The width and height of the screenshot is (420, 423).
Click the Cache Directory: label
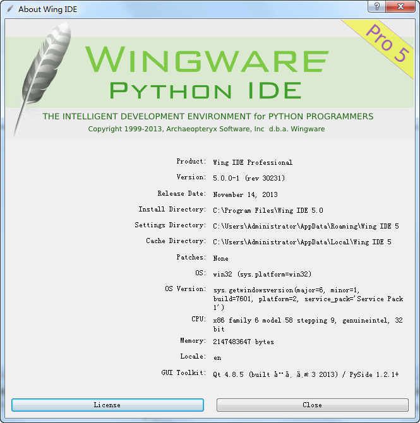(x=176, y=241)
